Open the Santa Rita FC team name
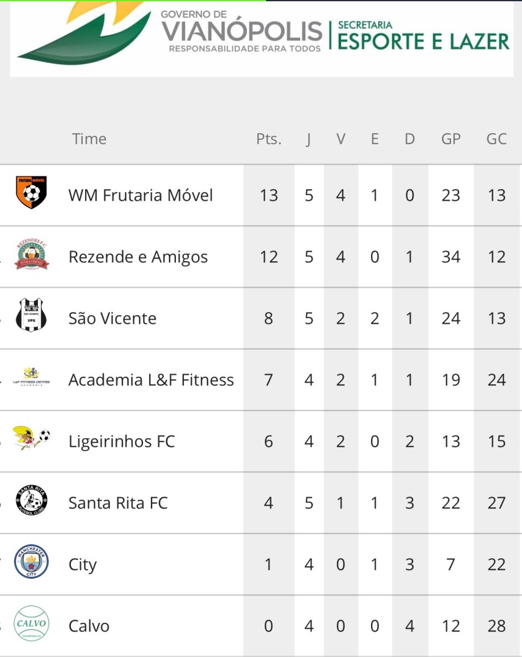This screenshot has width=522, height=657. point(118,503)
